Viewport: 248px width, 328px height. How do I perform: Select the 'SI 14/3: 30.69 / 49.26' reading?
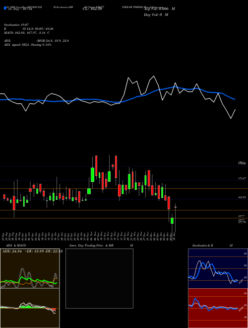(x=38, y=29)
